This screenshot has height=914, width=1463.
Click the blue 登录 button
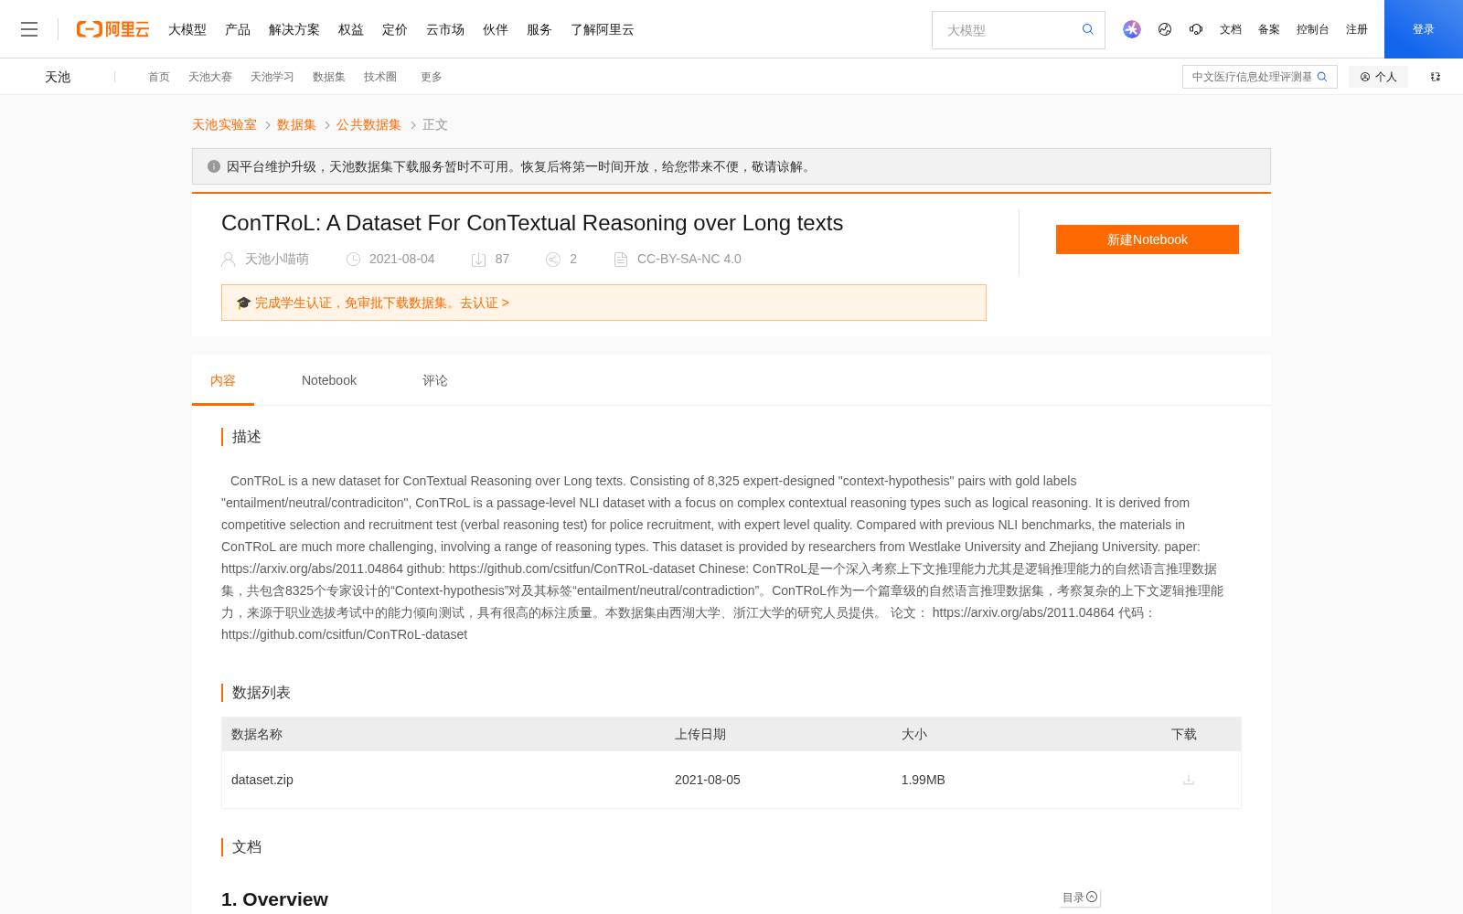1424,29
